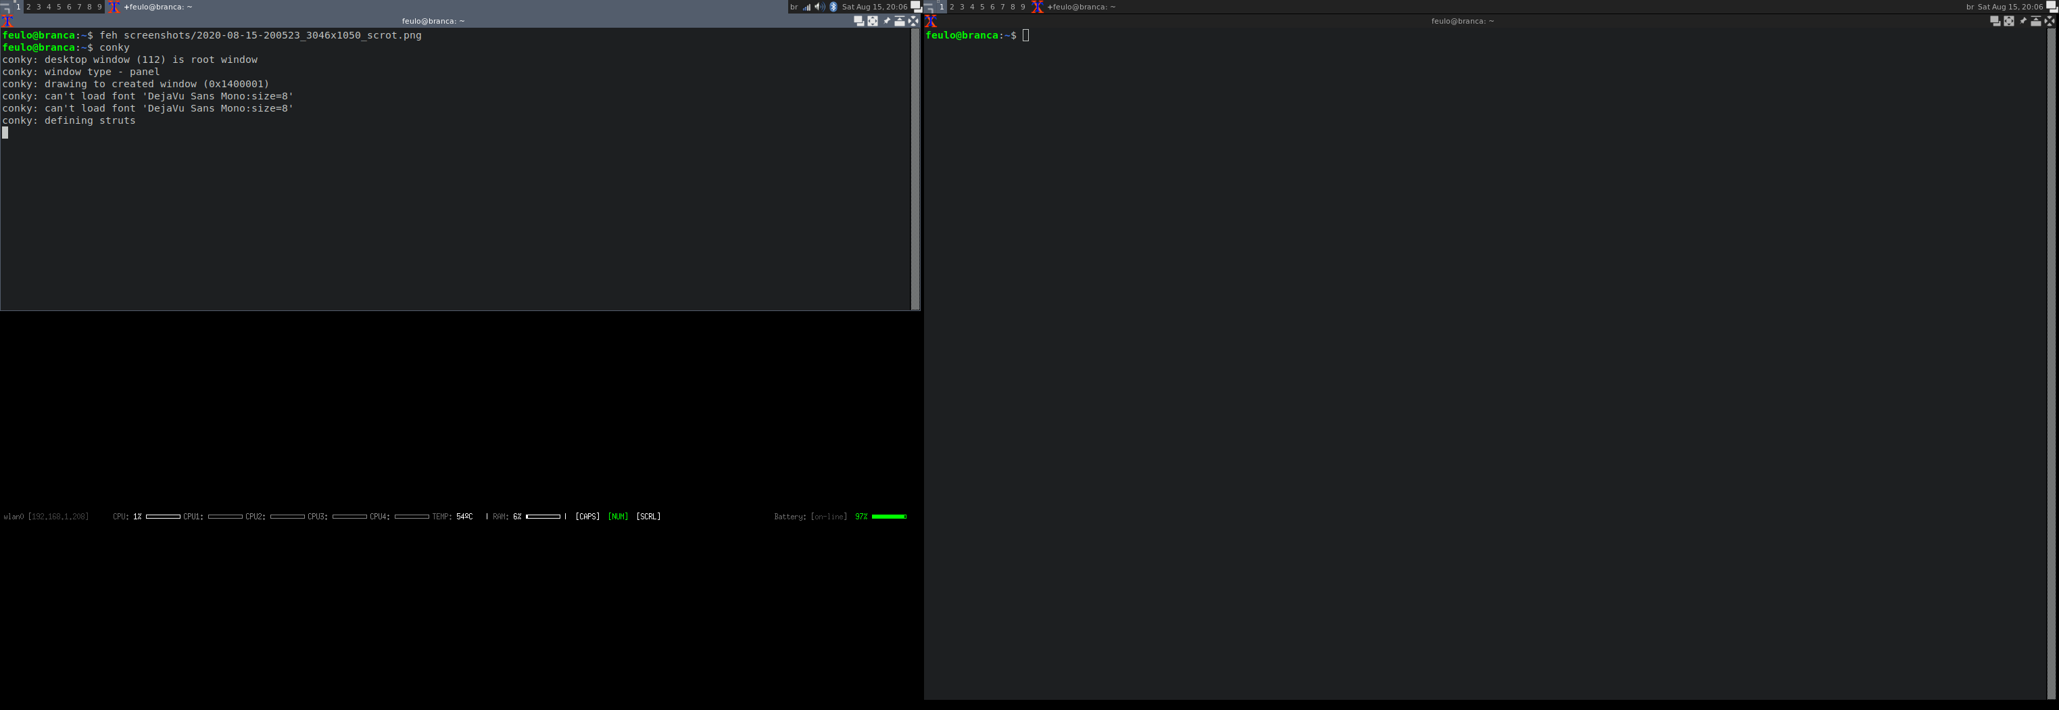Click the Bluetooth icon in the system tray

[x=833, y=6]
